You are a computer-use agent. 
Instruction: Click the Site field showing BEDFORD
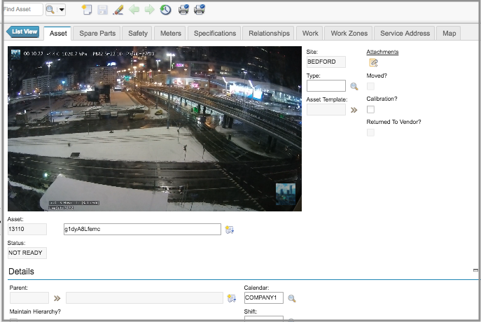(x=326, y=62)
